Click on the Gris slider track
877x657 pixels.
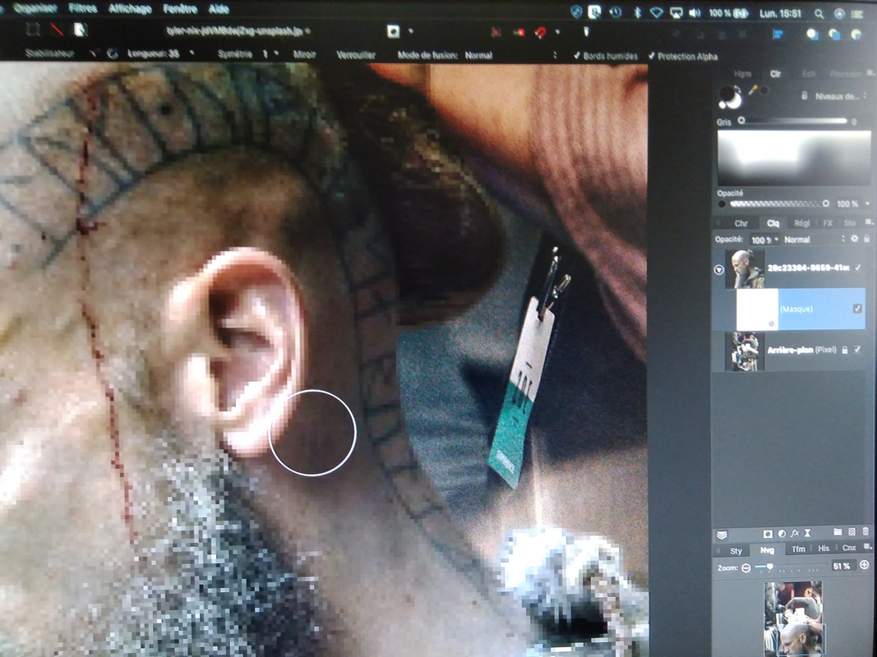794,121
